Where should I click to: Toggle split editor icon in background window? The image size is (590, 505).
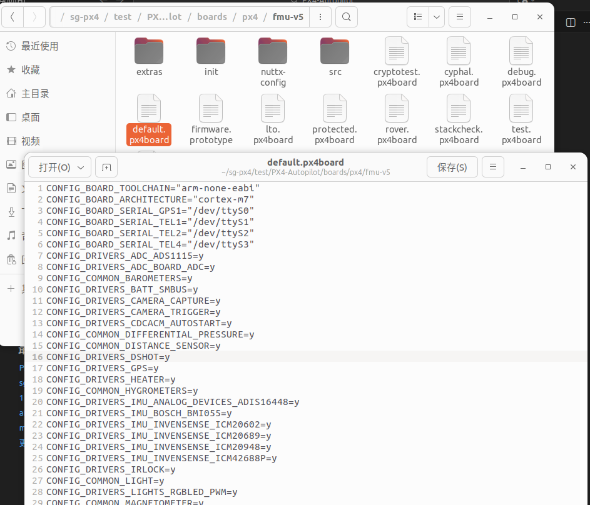[x=571, y=22]
